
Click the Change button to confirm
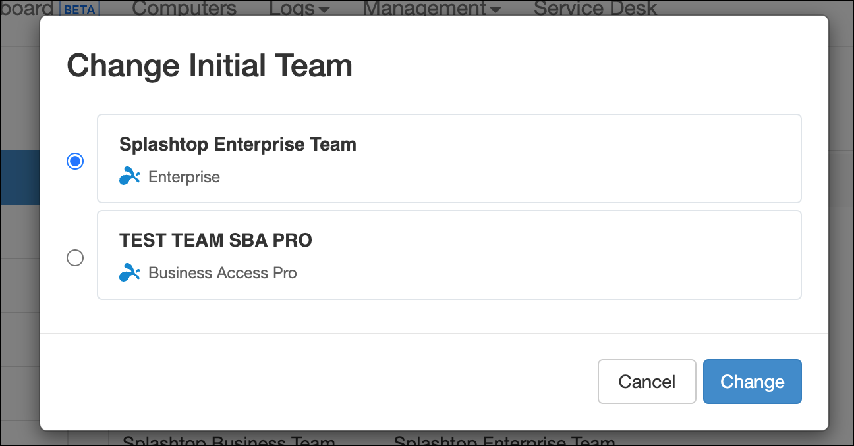752,382
